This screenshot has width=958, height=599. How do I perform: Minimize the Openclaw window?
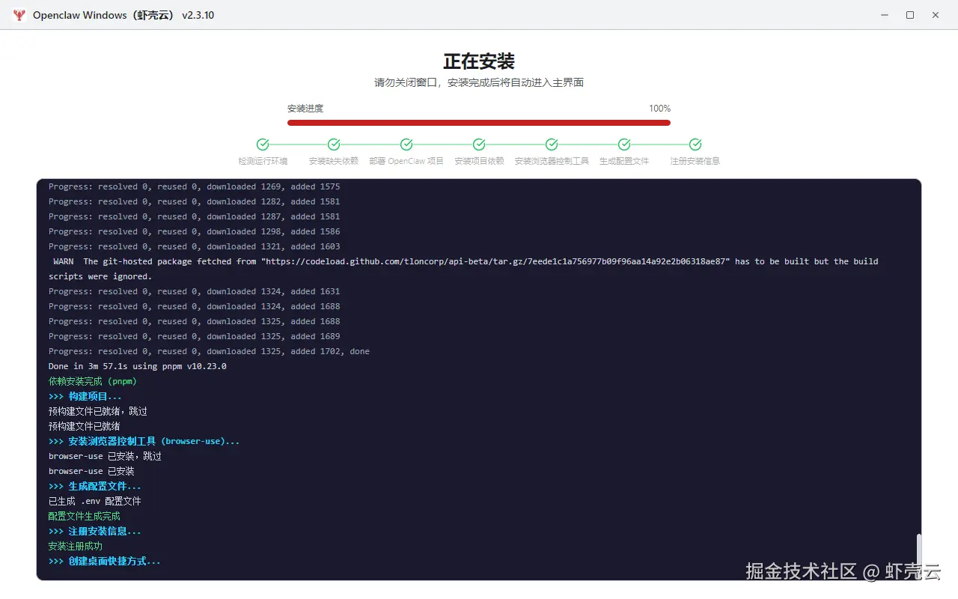click(885, 15)
